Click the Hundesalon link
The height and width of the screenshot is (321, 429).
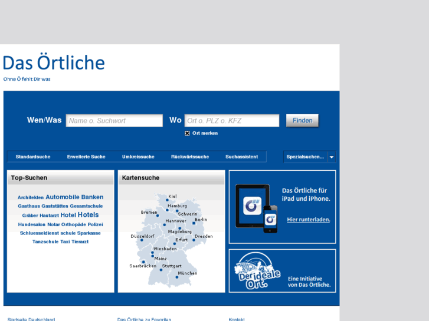point(32,224)
